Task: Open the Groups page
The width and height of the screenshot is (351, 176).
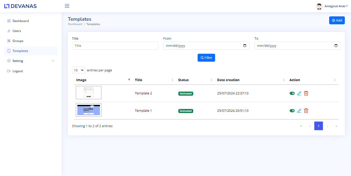Action: tap(18, 41)
